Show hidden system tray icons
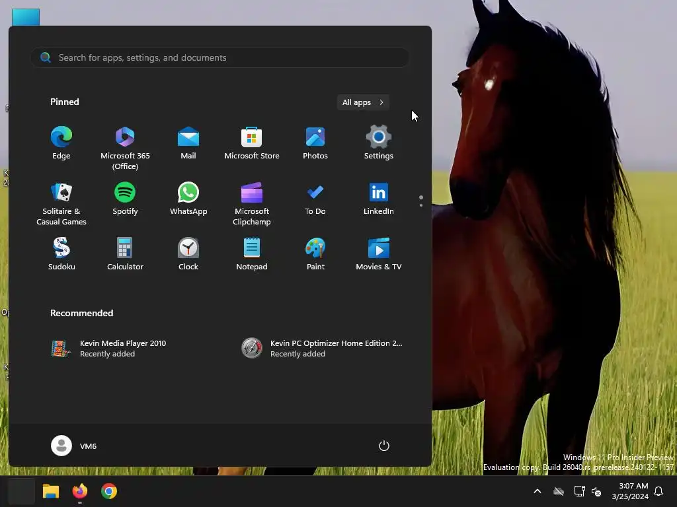This screenshot has width=677, height=507. [x=538, y=491]
